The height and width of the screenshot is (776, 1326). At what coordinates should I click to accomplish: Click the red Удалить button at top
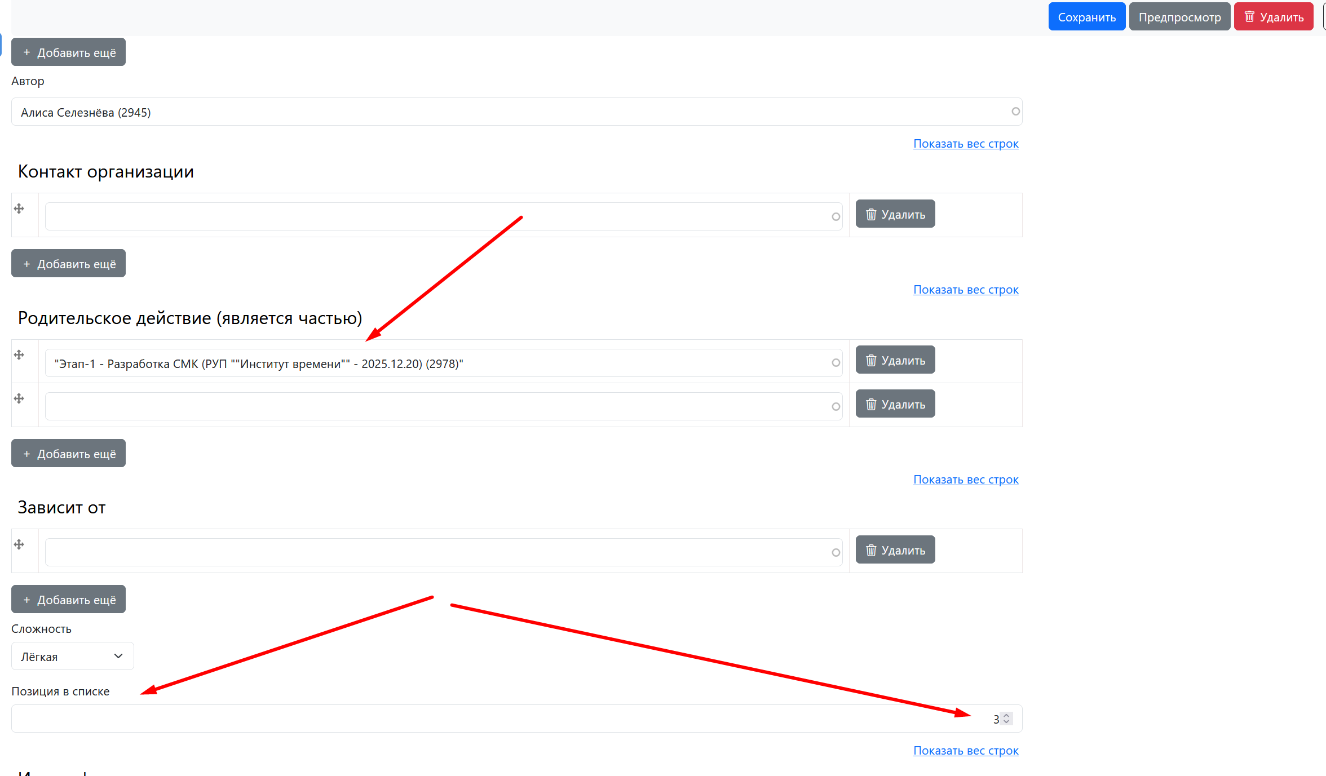tap(1274, 17)
